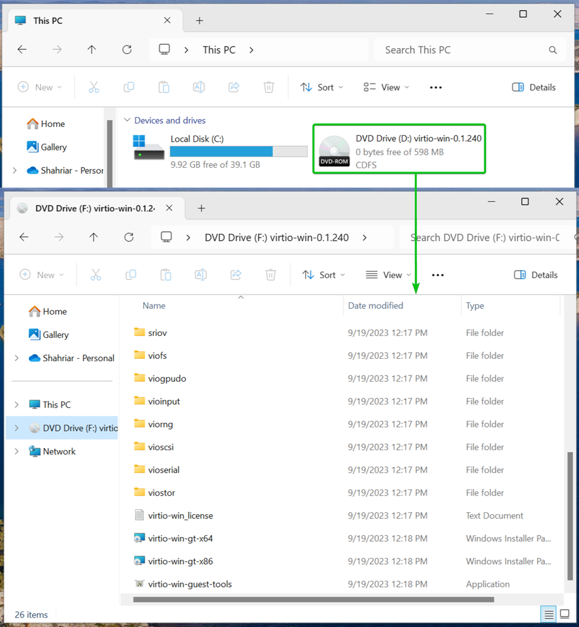The width and height of the screenshot is (579, 627).
Task: Switch to details list view in status bar
Action: [549, 614]
